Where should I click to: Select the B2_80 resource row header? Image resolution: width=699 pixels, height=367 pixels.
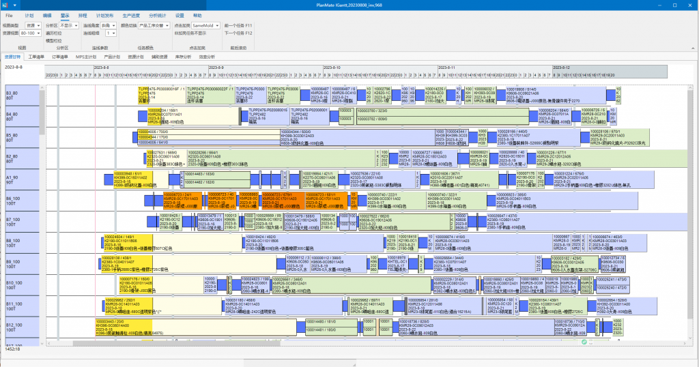(23, 158)
